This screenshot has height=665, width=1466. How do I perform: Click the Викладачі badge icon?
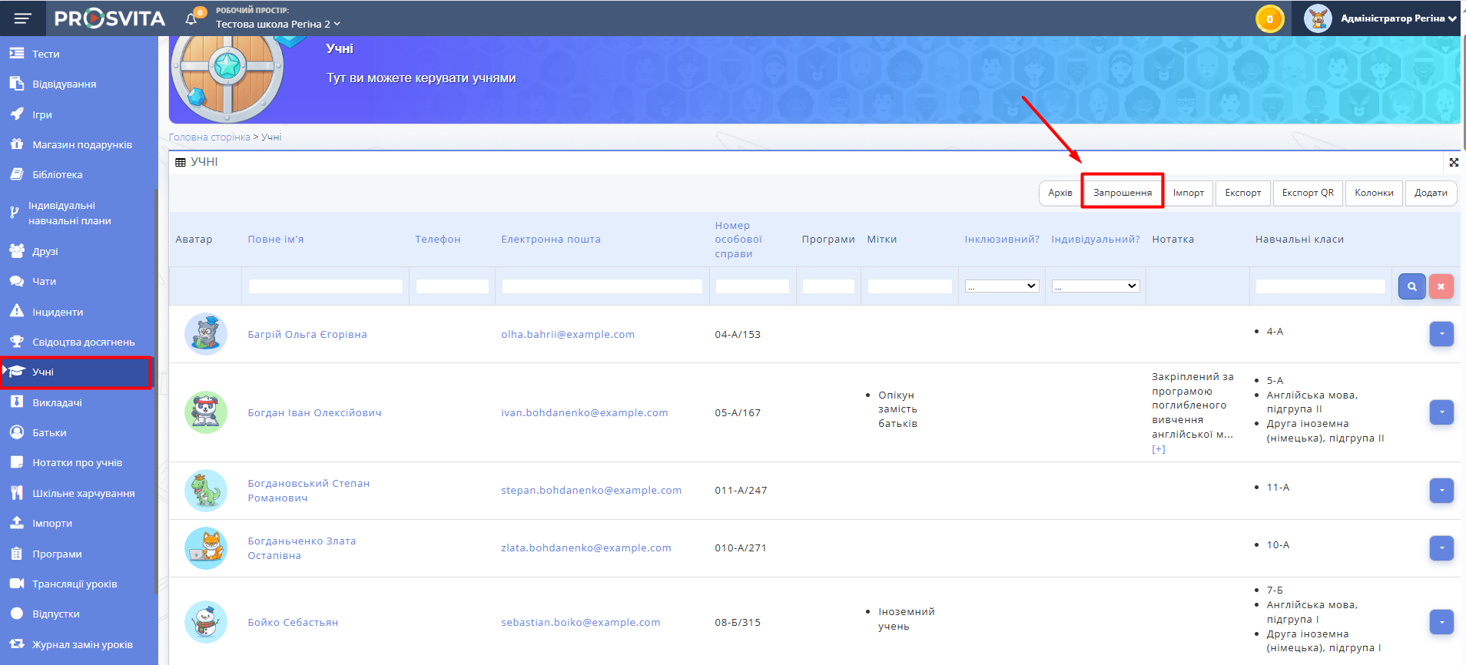(17, 402)
